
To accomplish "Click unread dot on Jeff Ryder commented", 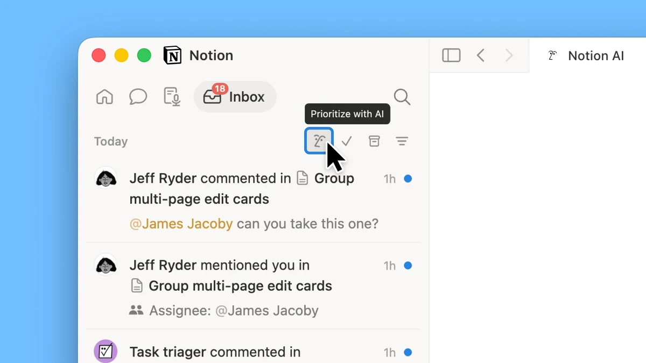I will click(408, 179).
